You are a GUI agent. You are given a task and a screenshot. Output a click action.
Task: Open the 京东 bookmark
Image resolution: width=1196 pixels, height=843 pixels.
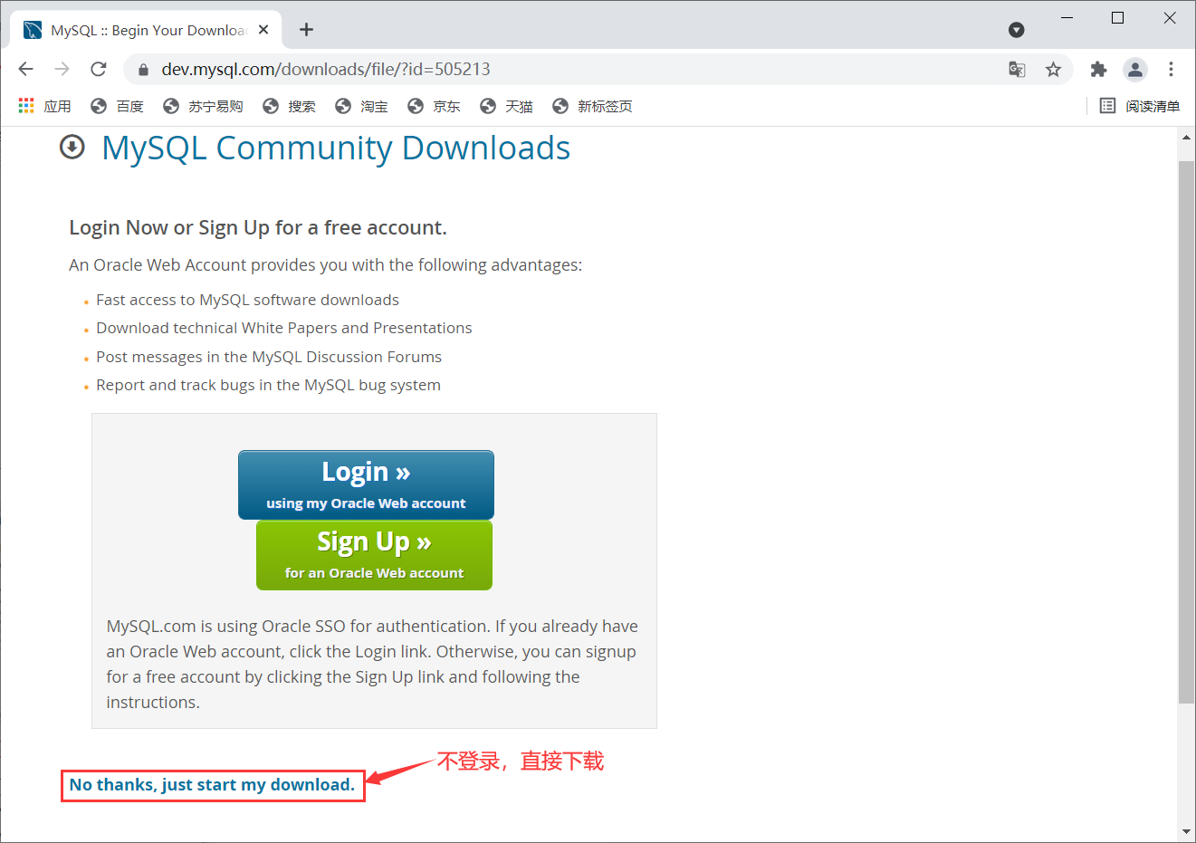434,106
